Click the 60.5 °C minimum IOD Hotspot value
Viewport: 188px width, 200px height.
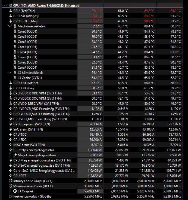click(x=123, y=83)
